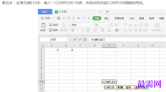Switch to the 插入 ribbon tab
Screen dimensions: 166x92
click(107, 18)
